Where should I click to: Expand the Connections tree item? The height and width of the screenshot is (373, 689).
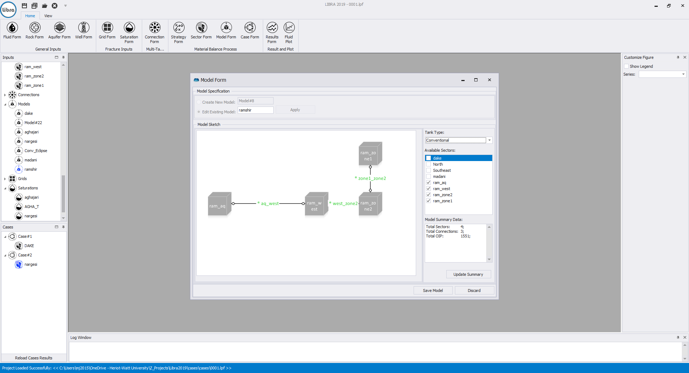[x=4, y=95]
